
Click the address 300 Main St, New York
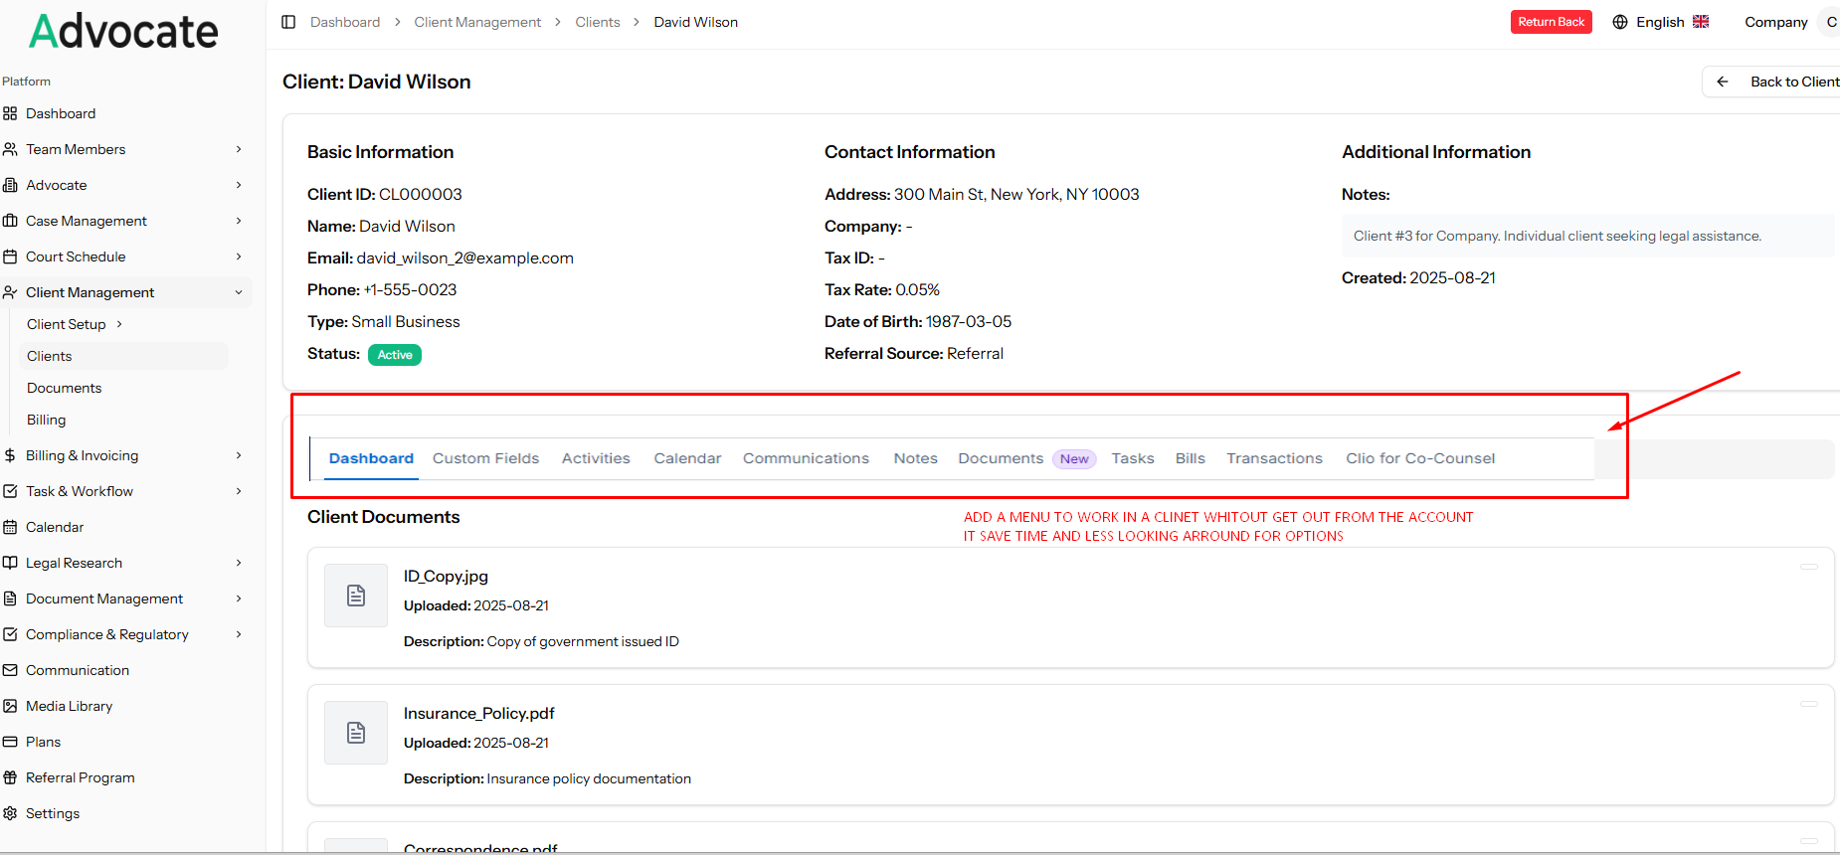pyautogui.click(x=1016, y=195)
